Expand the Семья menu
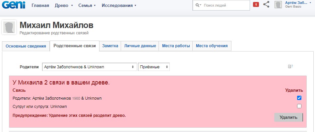315x132 pixels. coord(87,6)
